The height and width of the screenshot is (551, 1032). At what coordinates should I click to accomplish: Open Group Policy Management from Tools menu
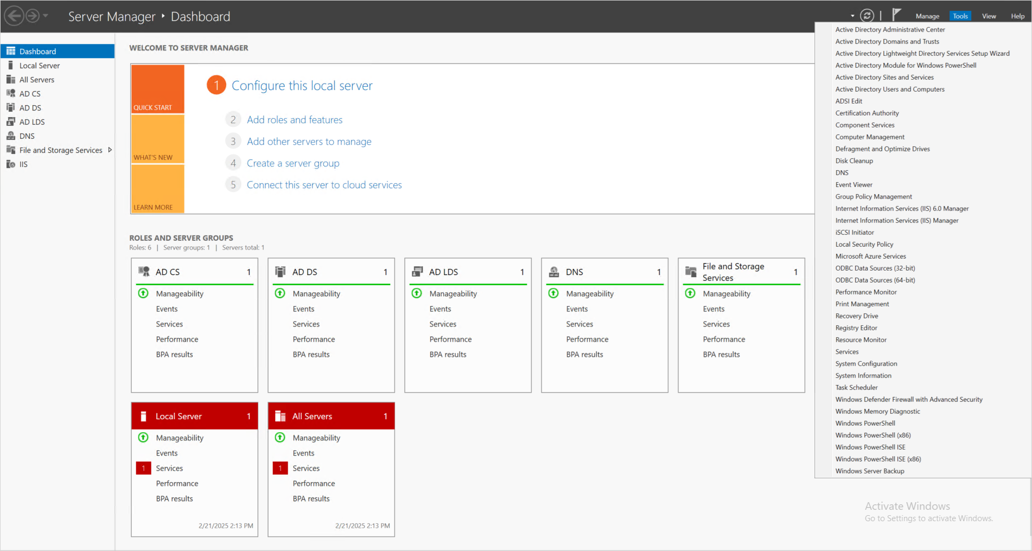873,197
